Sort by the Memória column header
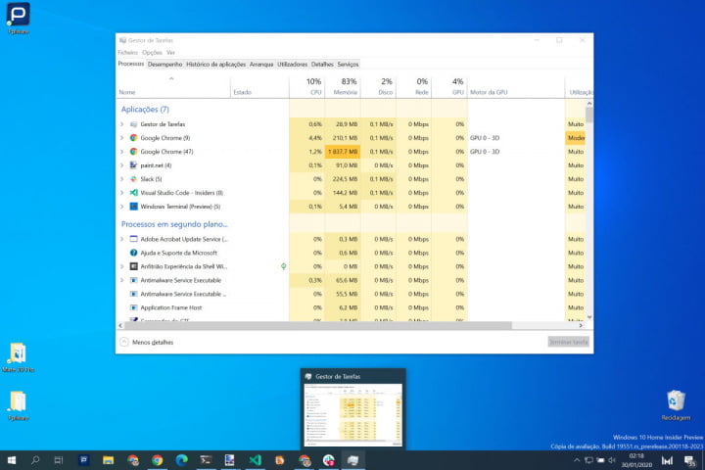 point(343,86)
